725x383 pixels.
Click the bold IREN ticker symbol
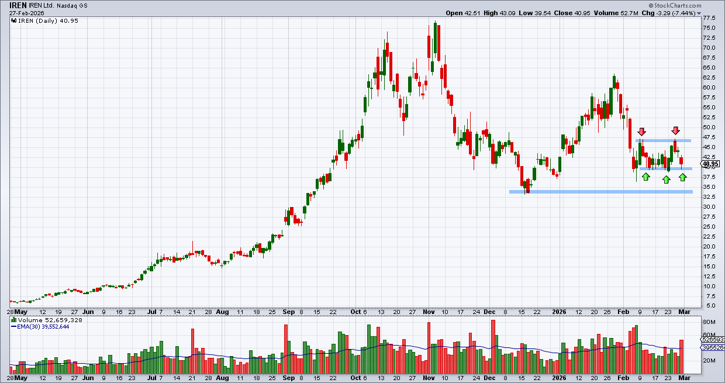click(18, 5)
